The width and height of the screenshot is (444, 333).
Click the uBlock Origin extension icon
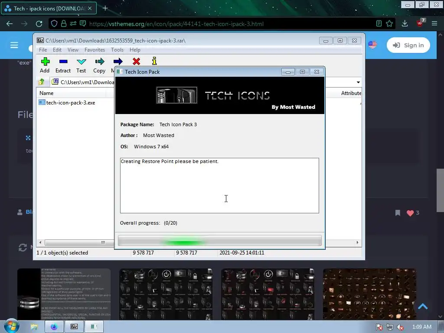coord(420,23)
